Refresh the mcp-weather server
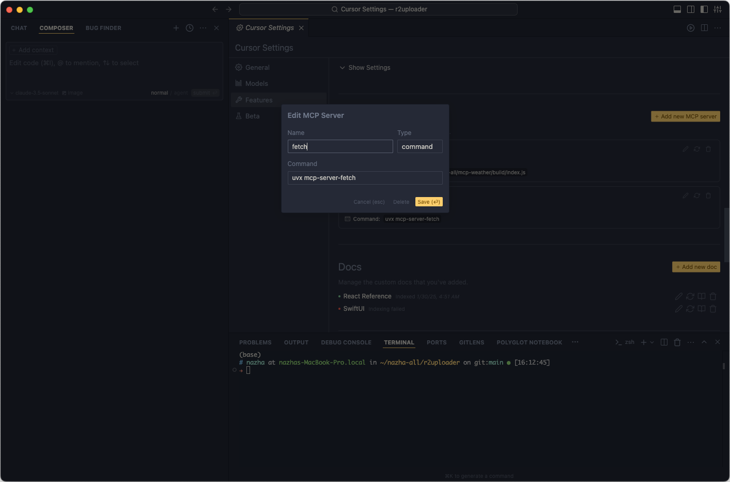 697,149
